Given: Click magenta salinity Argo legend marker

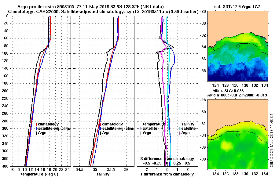Looking at the screenshot, I should pyautogui.click(x=180, y=133).
